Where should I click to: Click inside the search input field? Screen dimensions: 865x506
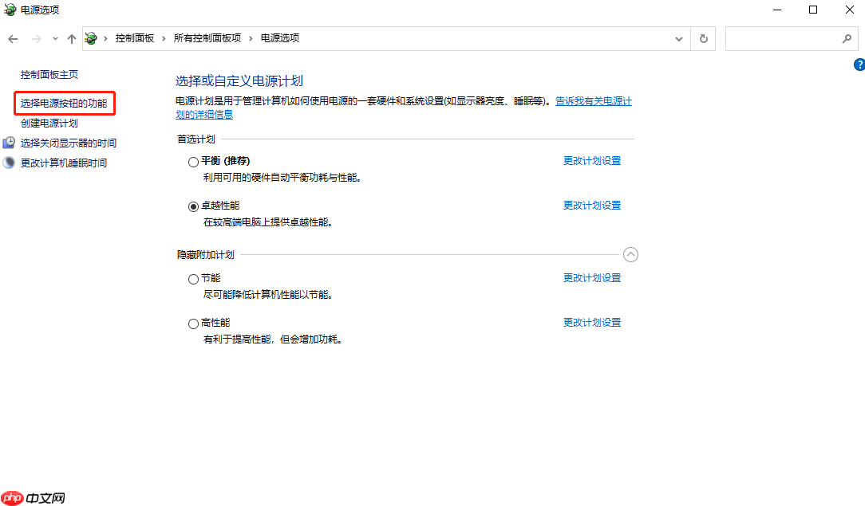click(782, 37)
